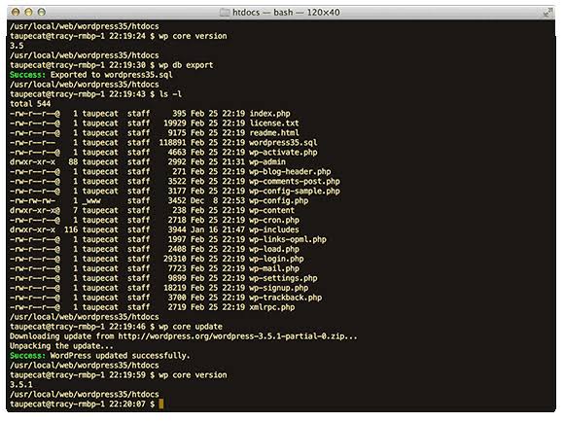
Task: Click the file name wp-cron.php
Action: [274, 220]
